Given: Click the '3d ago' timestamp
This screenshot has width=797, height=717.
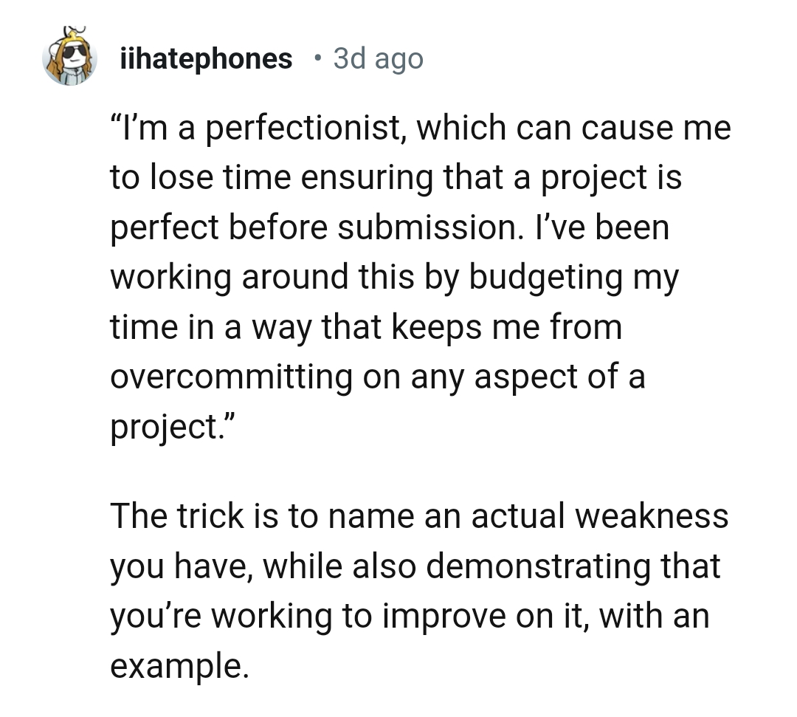Looking at the screenshot, I should point(376,58).
